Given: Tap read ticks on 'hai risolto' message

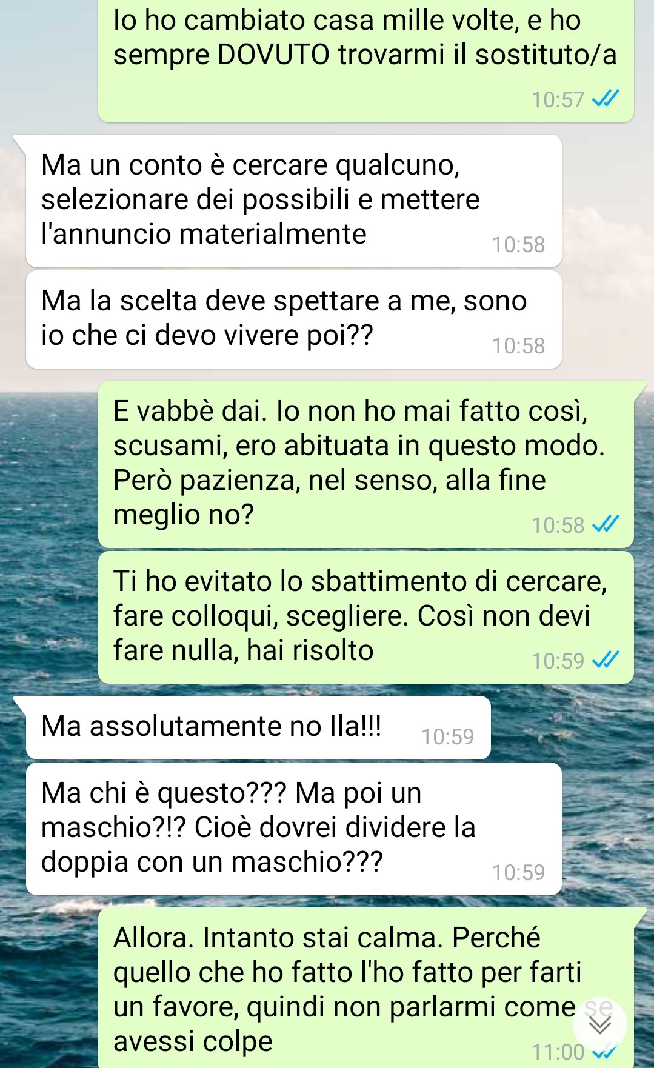Looking at the screenshot, I should (x=606, y=660).
